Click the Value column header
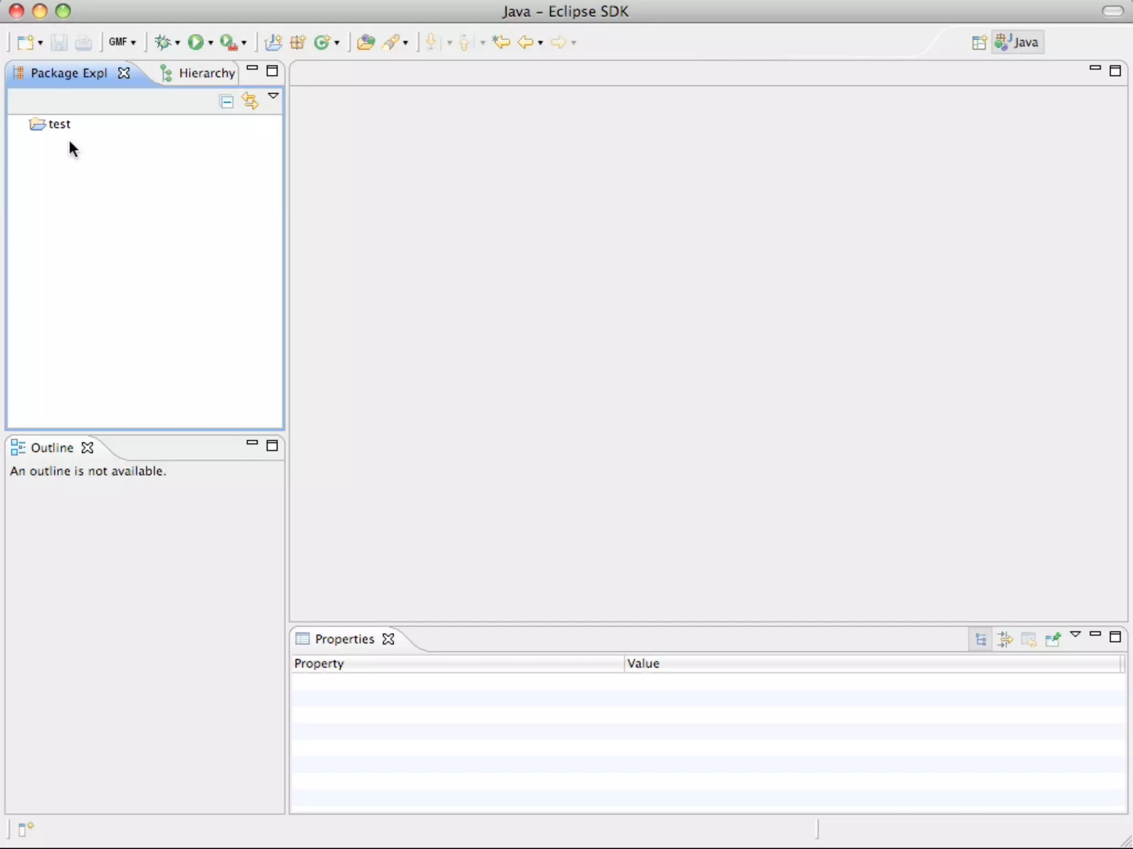This screenshot has width=1133, height=849. tap(643, 663)
